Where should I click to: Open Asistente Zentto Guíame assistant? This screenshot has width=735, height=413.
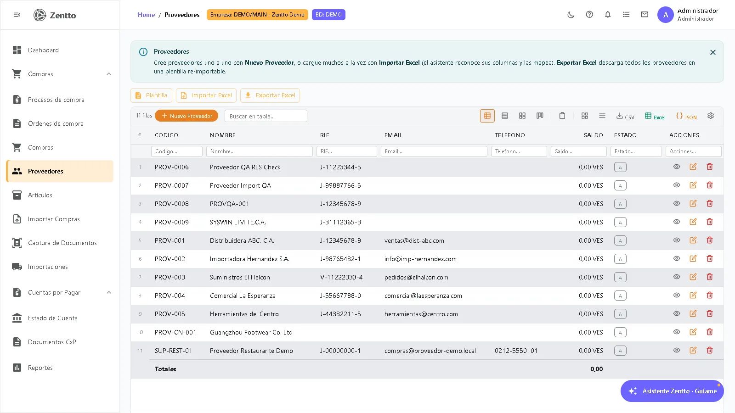(672, 391)
